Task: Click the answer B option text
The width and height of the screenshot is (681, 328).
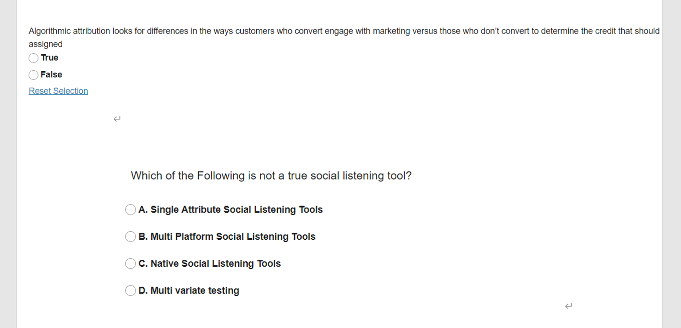Action: (227, 236)
